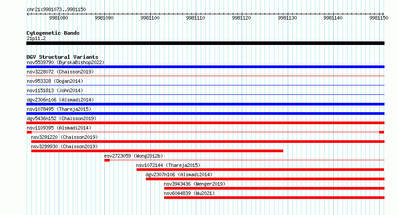Click the thick blue bar under nsv5539790
Image resolution: width=397 pixels, height=215 pixels.
coord(205,67)
